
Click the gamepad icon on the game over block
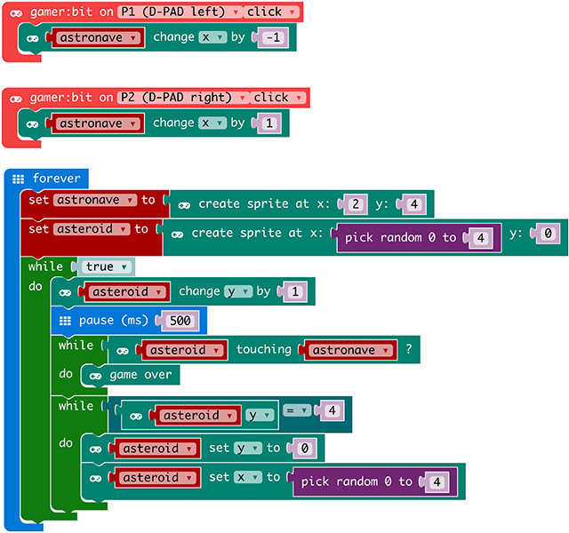click(95, 375)
